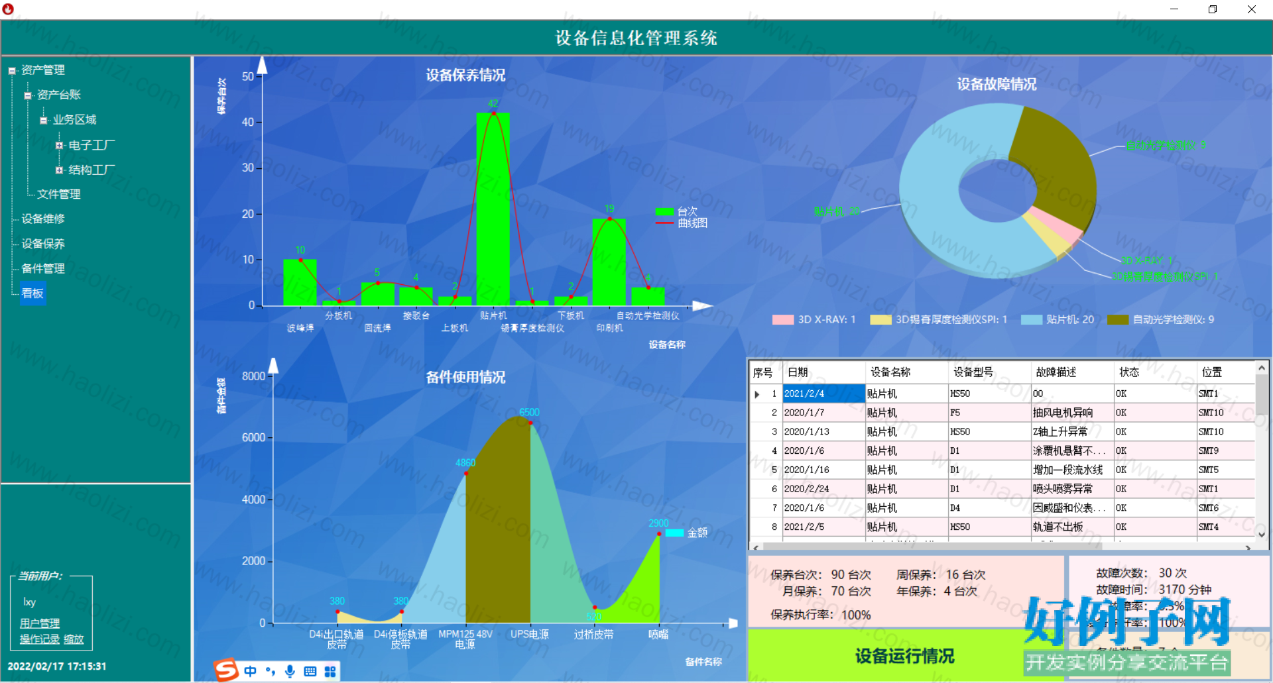This screenshot has height=683, width=1273.
Task: Open the 操作记录 link
Action: point(40,639)
